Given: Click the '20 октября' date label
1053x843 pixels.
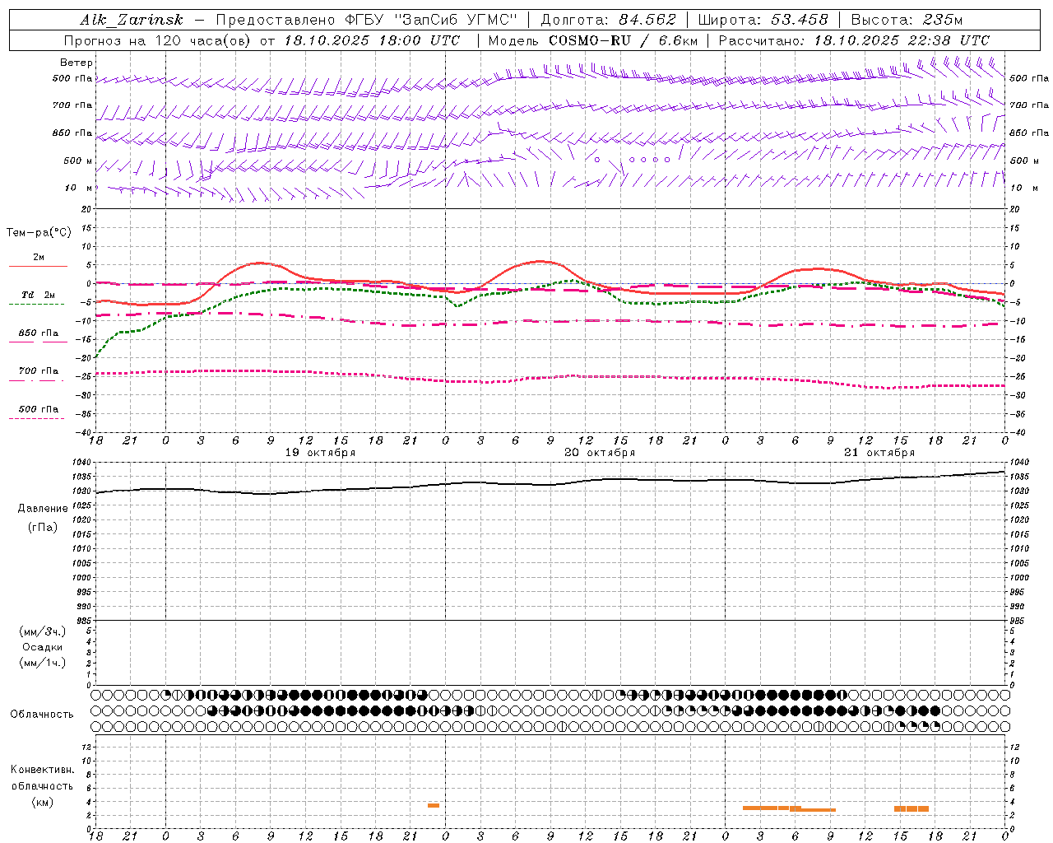Looking at the screenshot, I should (600, 453).
